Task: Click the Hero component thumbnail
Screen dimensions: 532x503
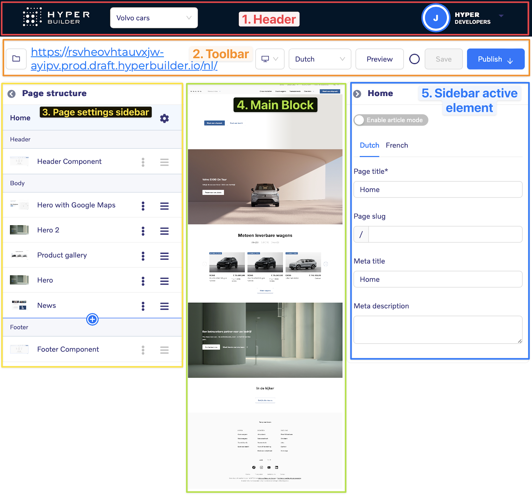Action: click(19, 280)
